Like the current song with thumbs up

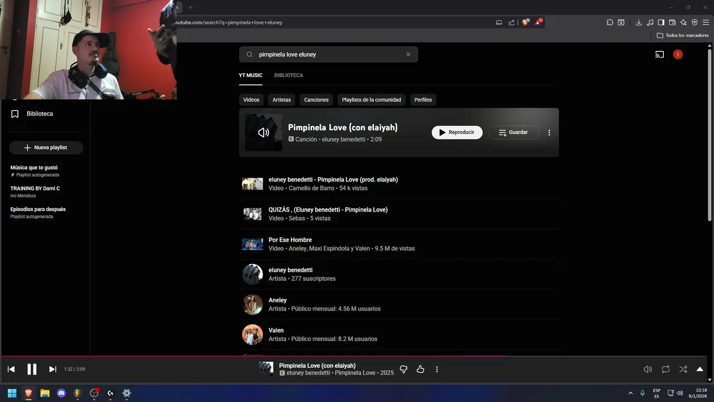point(421,369)
